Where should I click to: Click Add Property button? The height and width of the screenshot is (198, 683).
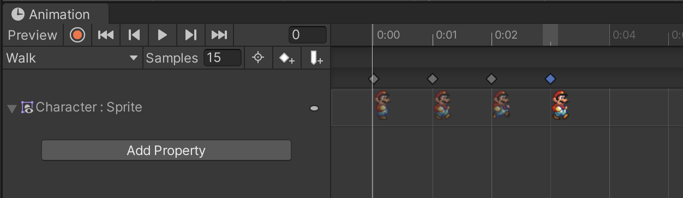166,150
